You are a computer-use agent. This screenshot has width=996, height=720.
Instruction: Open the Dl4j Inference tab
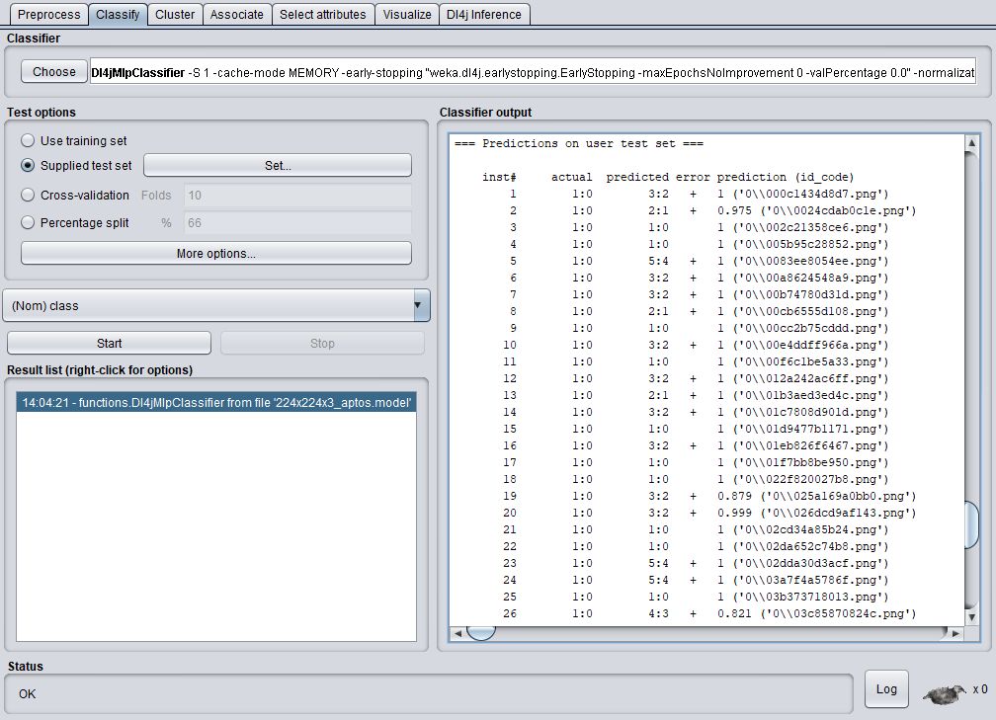pos(484,14)
